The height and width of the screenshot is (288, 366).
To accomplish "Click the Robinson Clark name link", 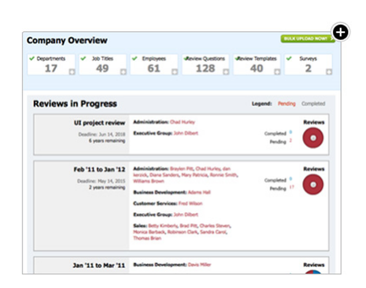I will (183, 232).
